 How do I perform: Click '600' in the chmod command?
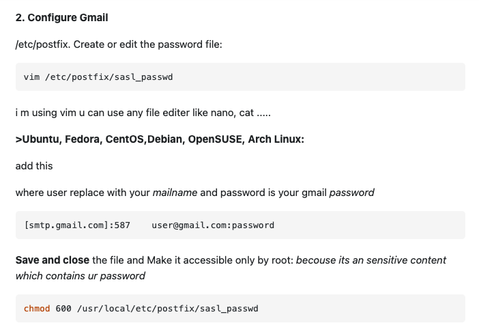(x=63, y=308)
